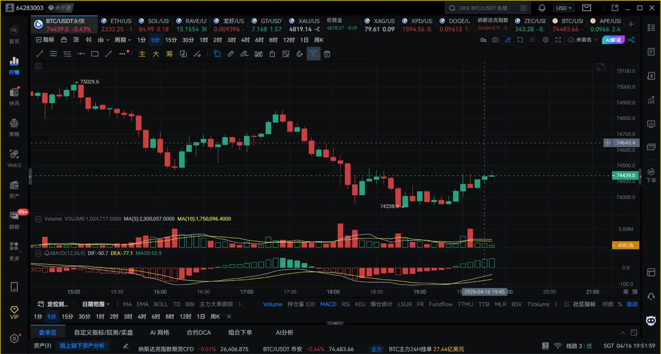
Task: Open the USD currency dropdown
Action: pyautogui.click(x=564, y=8)
